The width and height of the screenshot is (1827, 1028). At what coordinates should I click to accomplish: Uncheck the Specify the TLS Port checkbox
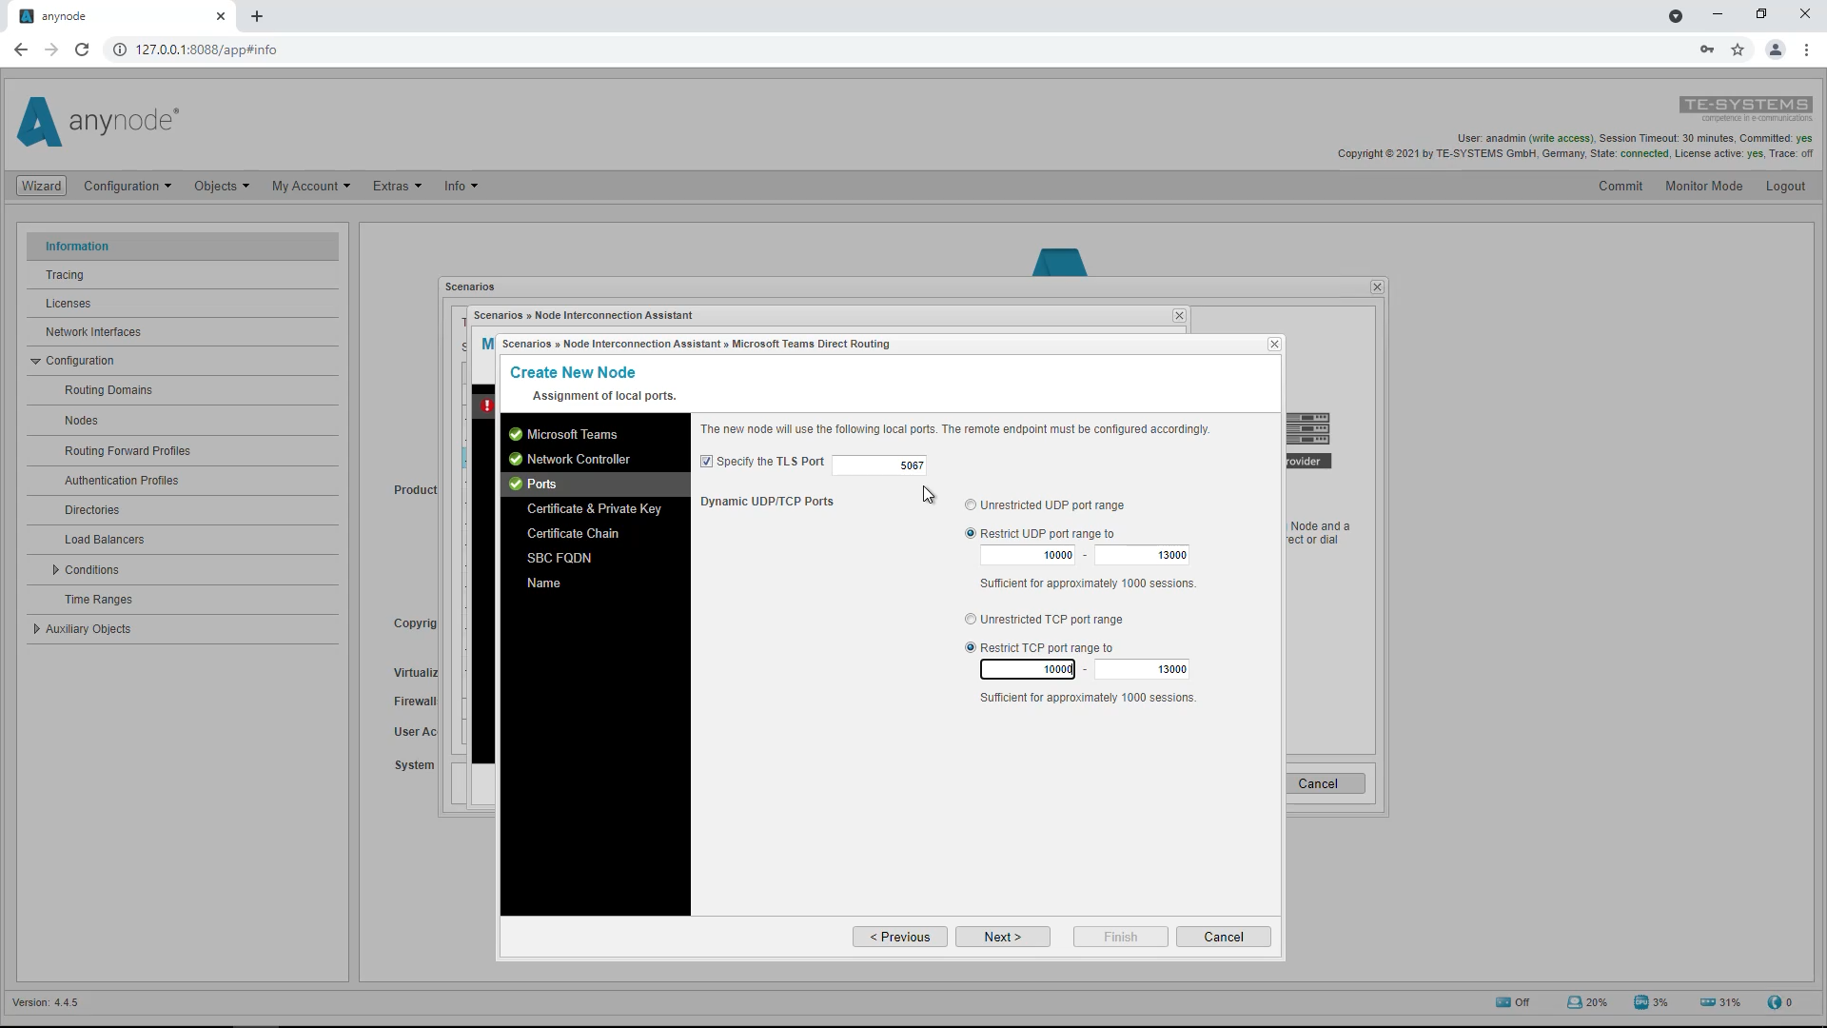(706, 462)
